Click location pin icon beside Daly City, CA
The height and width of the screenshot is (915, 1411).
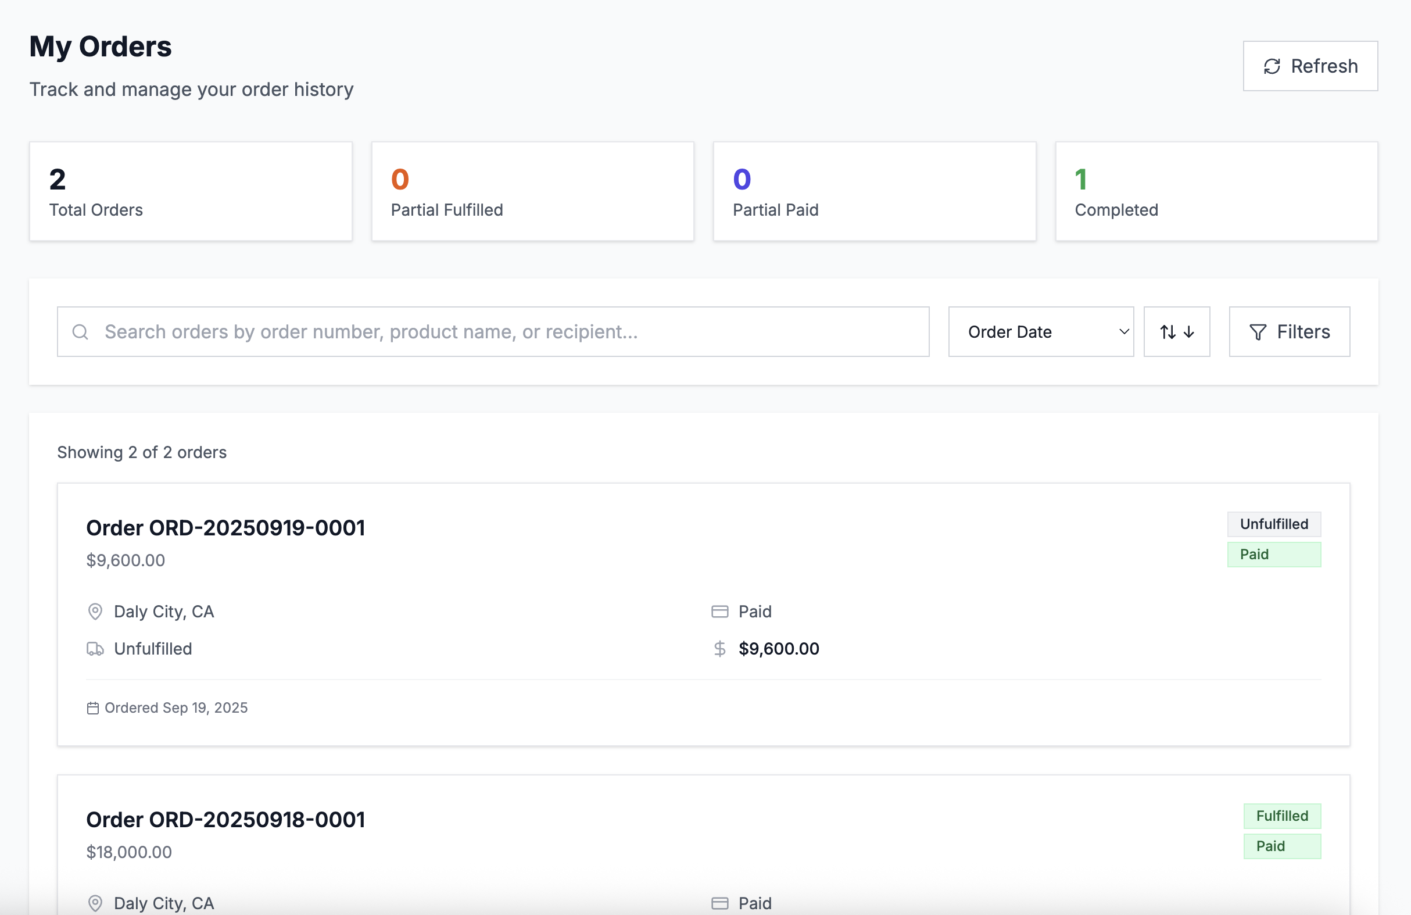95,612
